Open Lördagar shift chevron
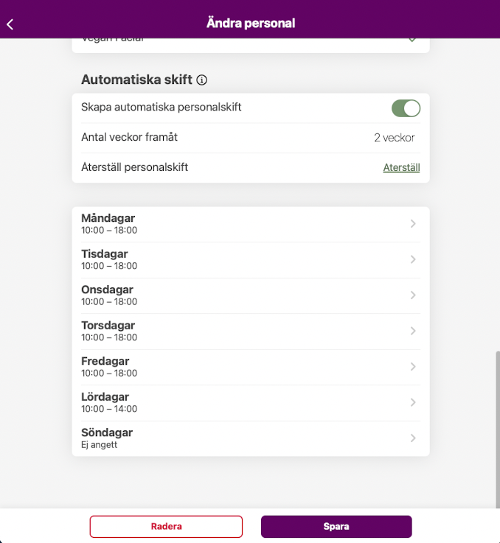The image size is (500, 543). (413, 402)
